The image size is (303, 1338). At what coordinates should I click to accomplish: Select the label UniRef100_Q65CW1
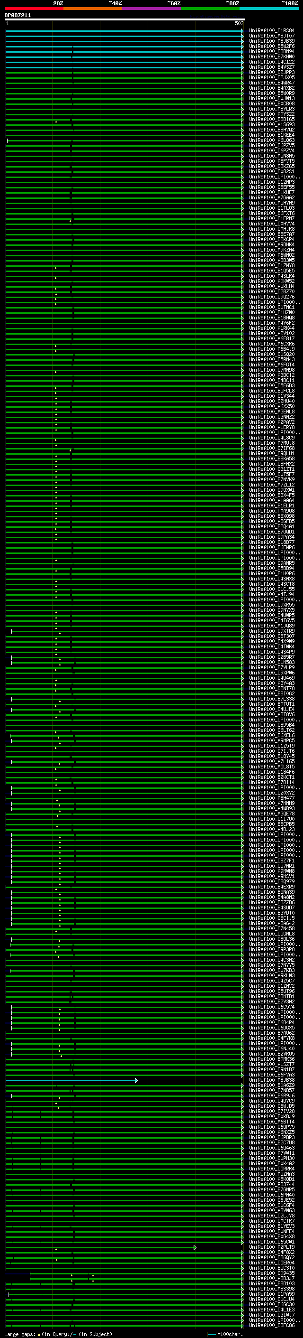[272, 1241]
